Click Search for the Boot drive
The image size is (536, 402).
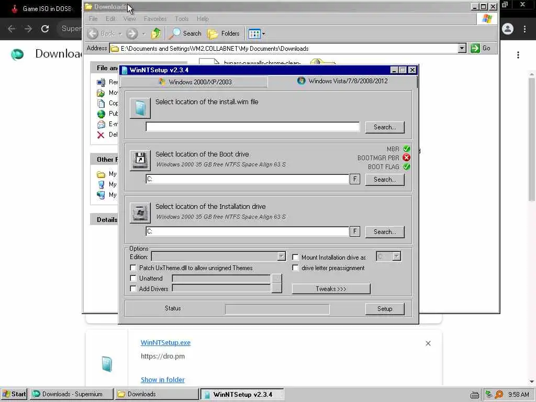385,180
